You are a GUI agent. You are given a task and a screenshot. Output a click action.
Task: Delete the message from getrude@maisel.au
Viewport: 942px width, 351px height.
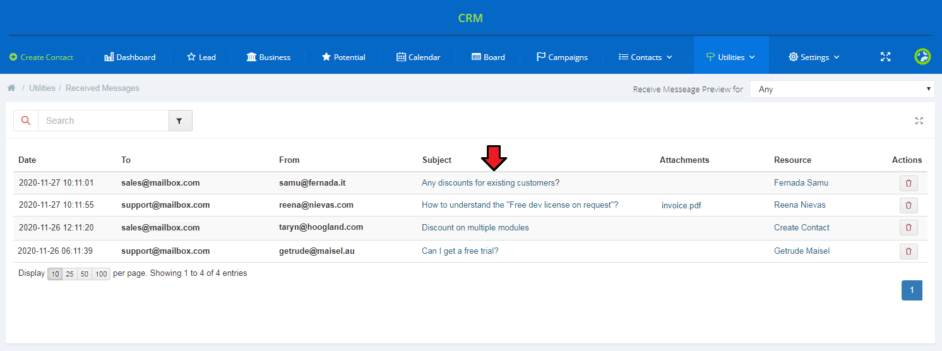tap(909, 251)
